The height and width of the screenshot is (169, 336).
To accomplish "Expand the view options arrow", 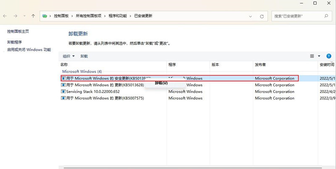I will 319,56.
